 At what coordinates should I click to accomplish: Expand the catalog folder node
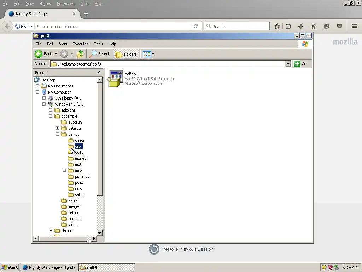pyautogui.click(x=57, y=128)
